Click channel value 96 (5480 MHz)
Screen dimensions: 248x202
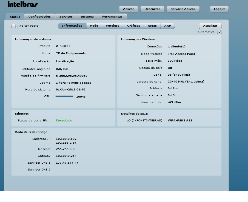pyautogui.click(x=179, y=75)
